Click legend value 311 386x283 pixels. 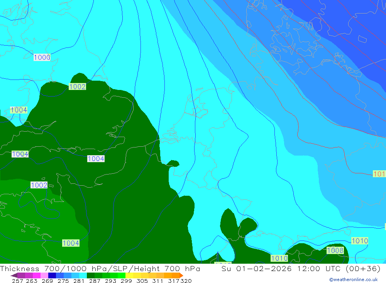(157, 281)
